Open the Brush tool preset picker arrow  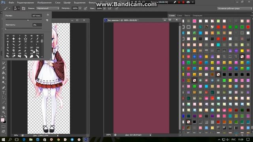(x=9, y=8)
